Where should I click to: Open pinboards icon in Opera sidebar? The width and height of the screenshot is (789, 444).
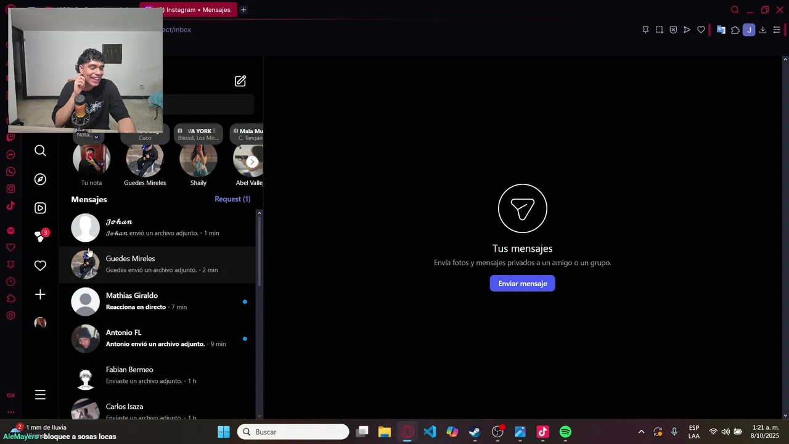(10, 265)
